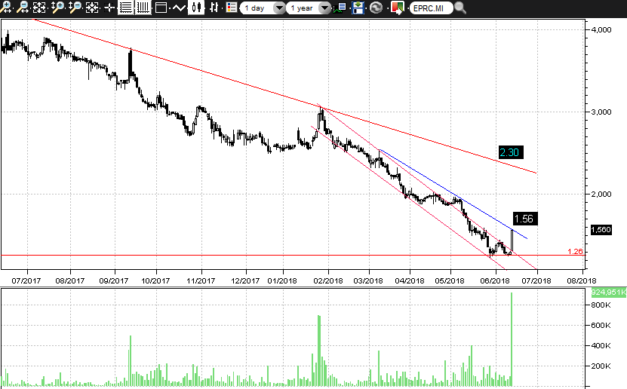
Task: Click the 2,000 price axis label
Action: tap(601, 194)
